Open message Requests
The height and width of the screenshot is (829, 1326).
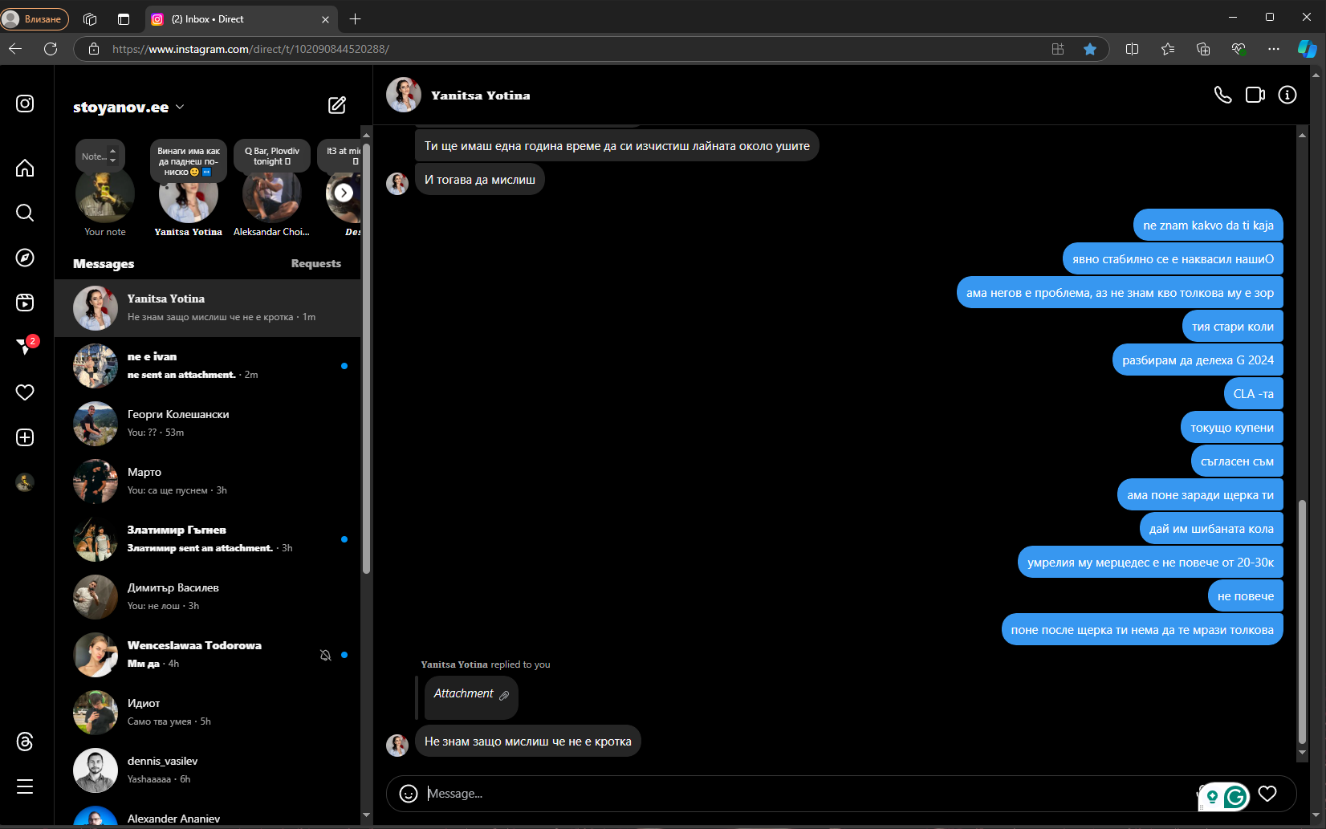[x=316, y=263]
